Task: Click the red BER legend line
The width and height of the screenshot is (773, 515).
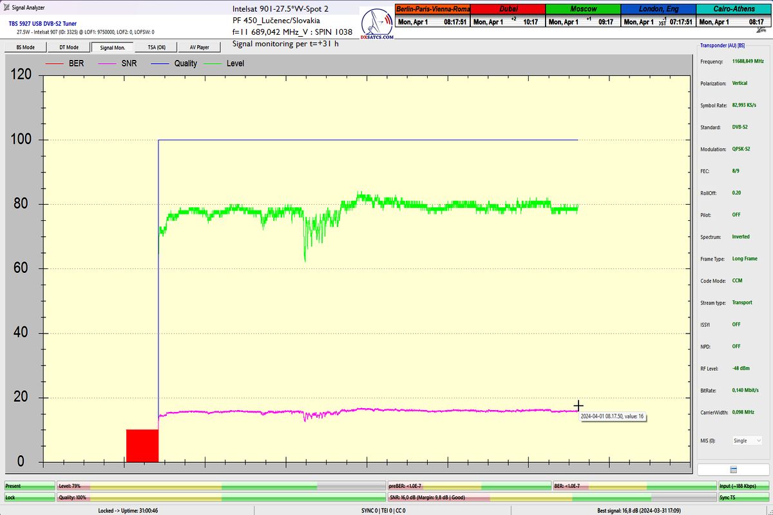Action: click(x=55, y=64)
